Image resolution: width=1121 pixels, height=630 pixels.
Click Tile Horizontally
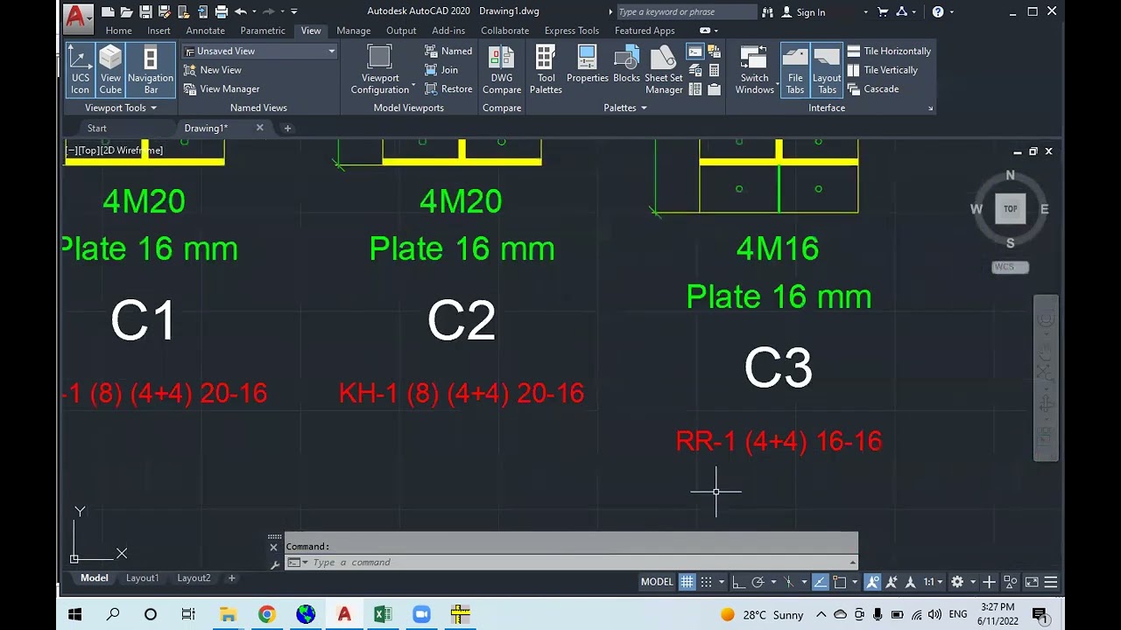[889, 51]
